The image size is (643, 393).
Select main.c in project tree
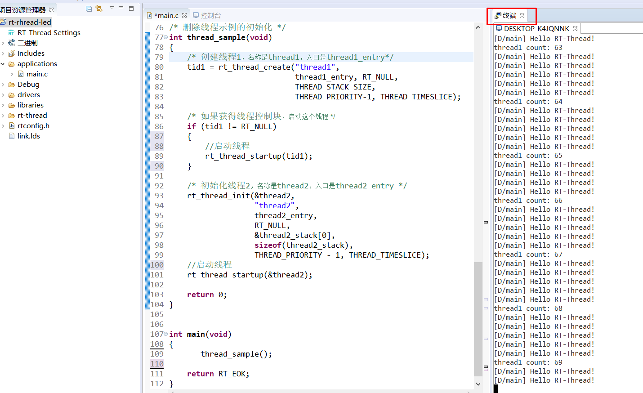click(x=37, y=74)
